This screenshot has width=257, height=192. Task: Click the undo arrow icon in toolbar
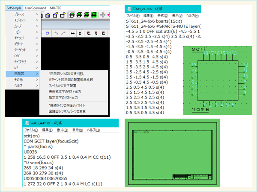(x=56, y=33)
